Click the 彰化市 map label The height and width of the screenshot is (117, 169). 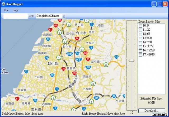coord(67,47)
